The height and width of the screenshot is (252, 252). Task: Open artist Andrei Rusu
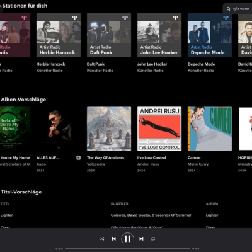click(148, 164)
